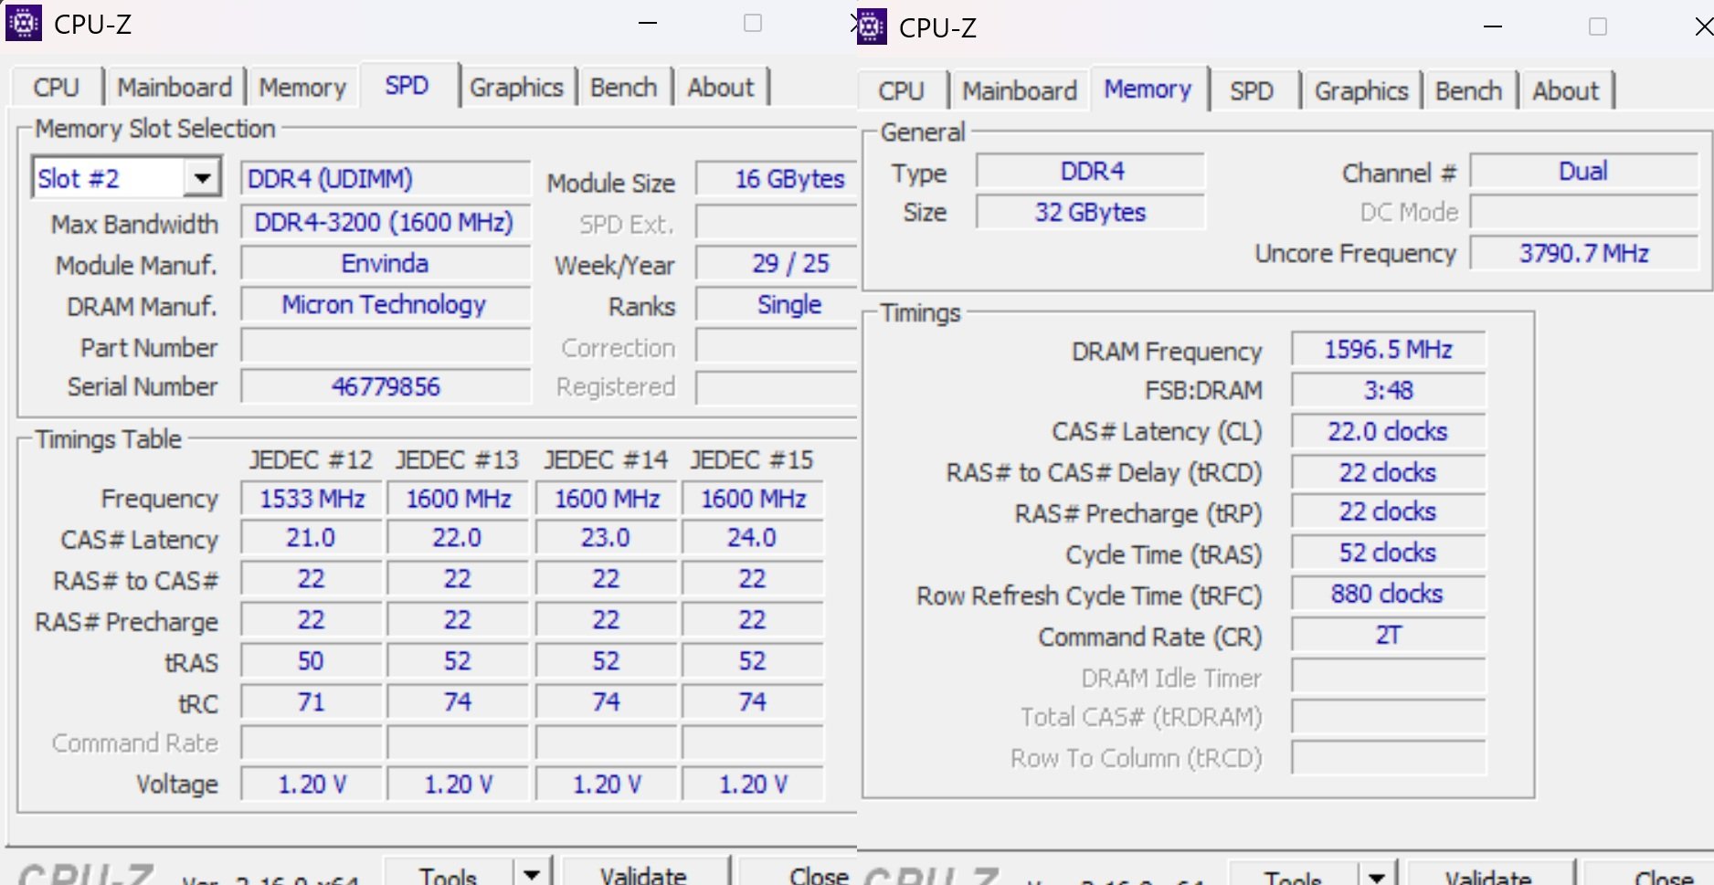
Task: Minimize the left CPU-Z window
Action: [648, 23]
